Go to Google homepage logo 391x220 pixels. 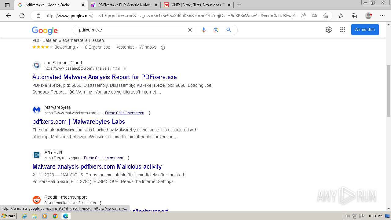[45, 30]
